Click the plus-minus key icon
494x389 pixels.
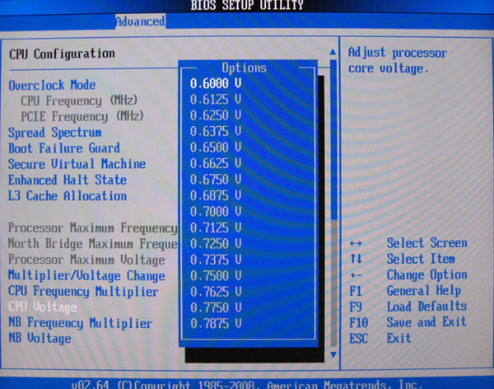[x=356, y=275]
